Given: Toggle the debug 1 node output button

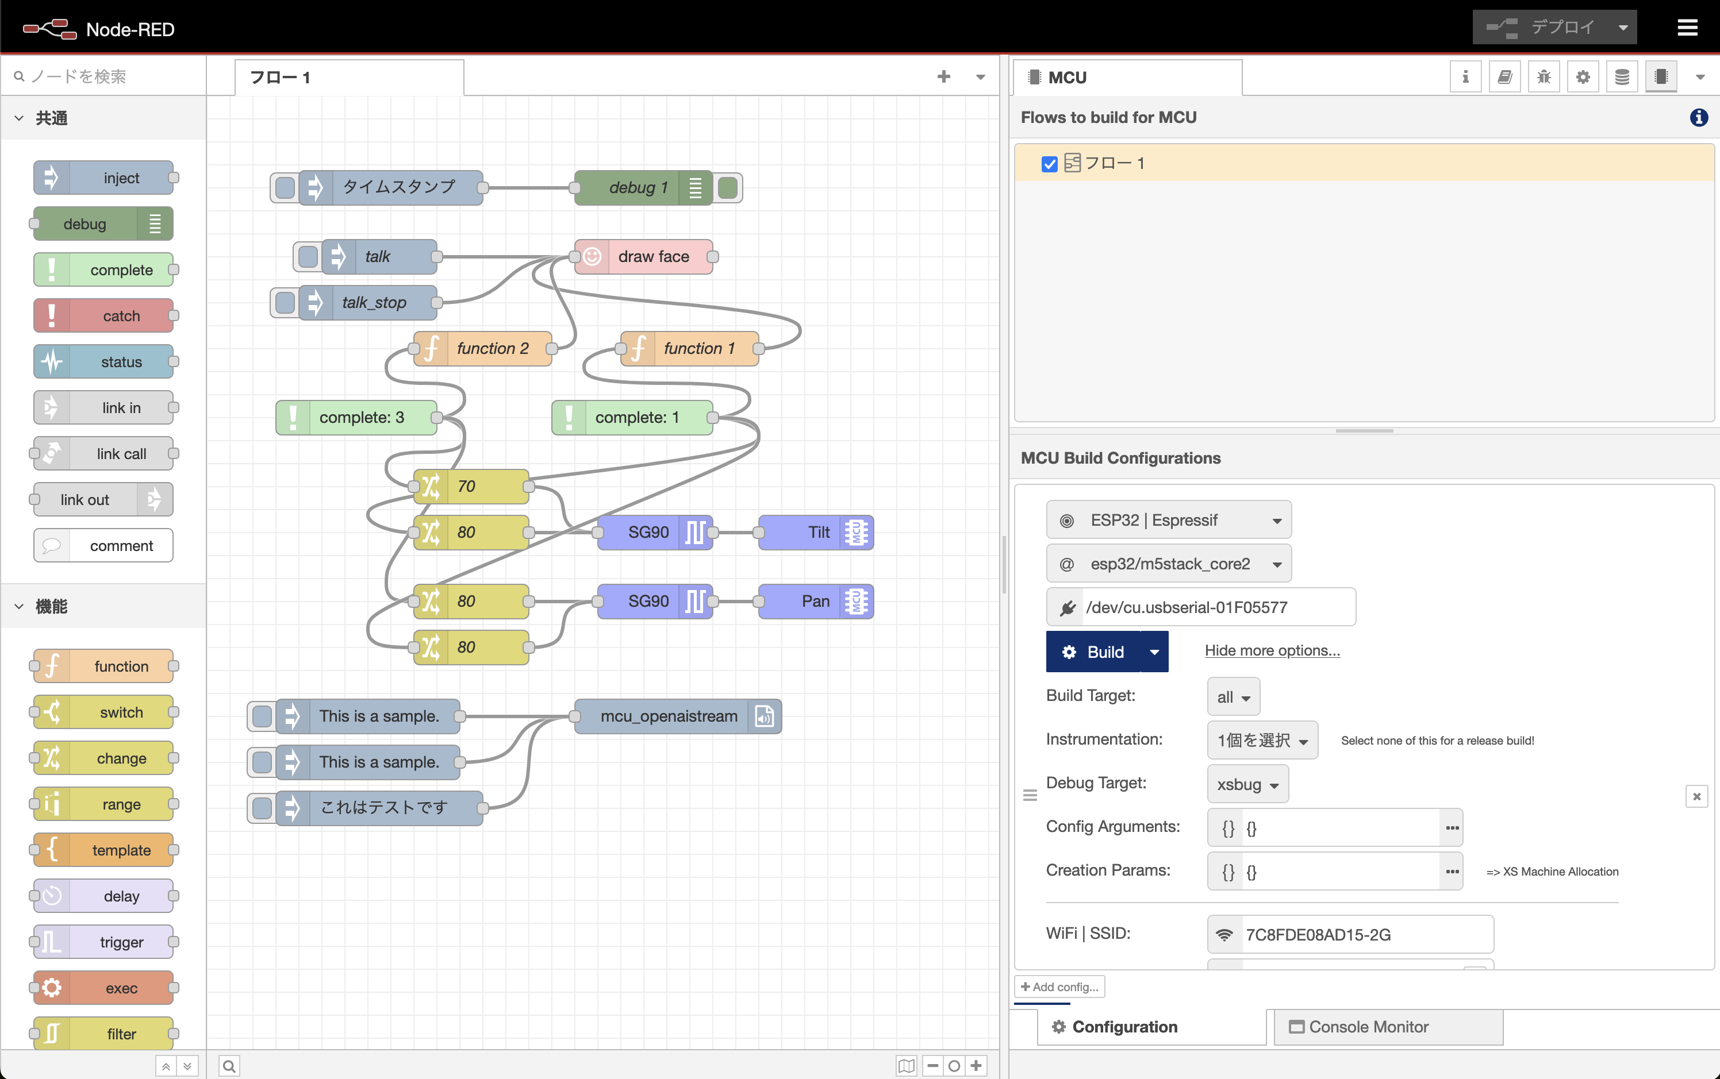Looking at the screenshot, I should click(728, 188).
